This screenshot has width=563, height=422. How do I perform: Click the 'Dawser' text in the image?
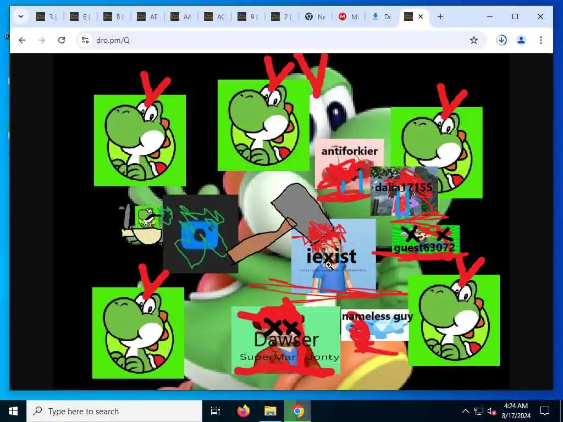[x=286, y=340]
